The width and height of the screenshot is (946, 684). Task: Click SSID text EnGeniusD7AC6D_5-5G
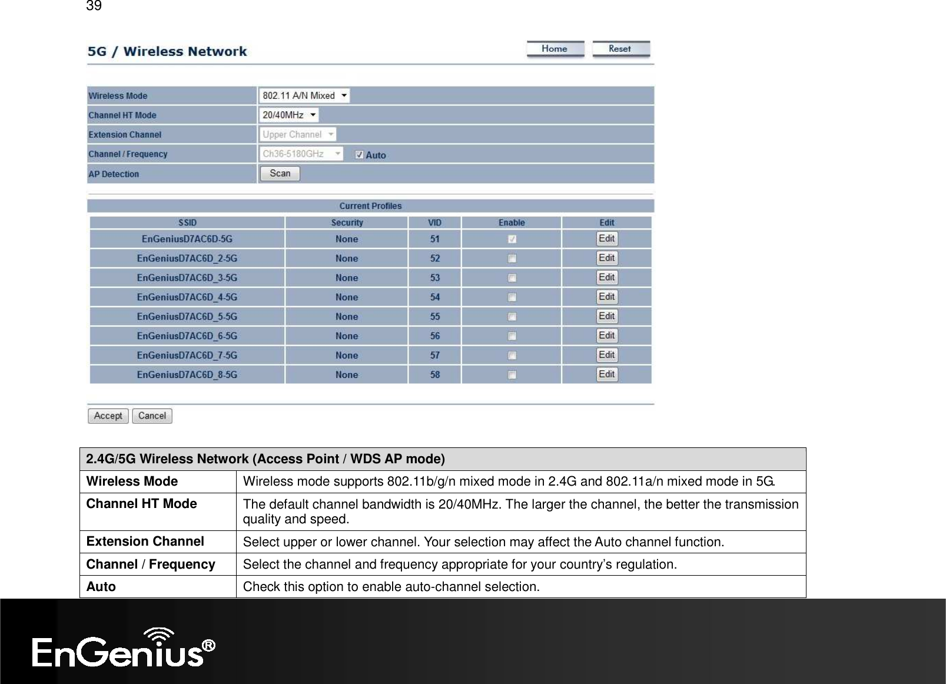pyautogui.click(x=187, y=317)
